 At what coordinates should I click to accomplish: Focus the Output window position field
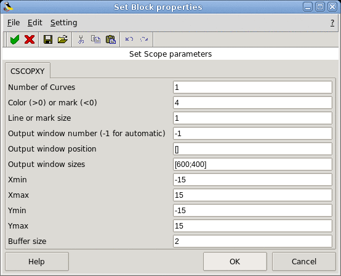[x=252, y=149]
